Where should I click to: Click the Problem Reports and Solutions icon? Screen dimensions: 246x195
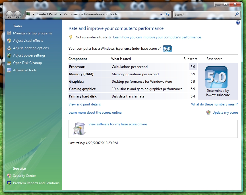(x=9, y=183)
